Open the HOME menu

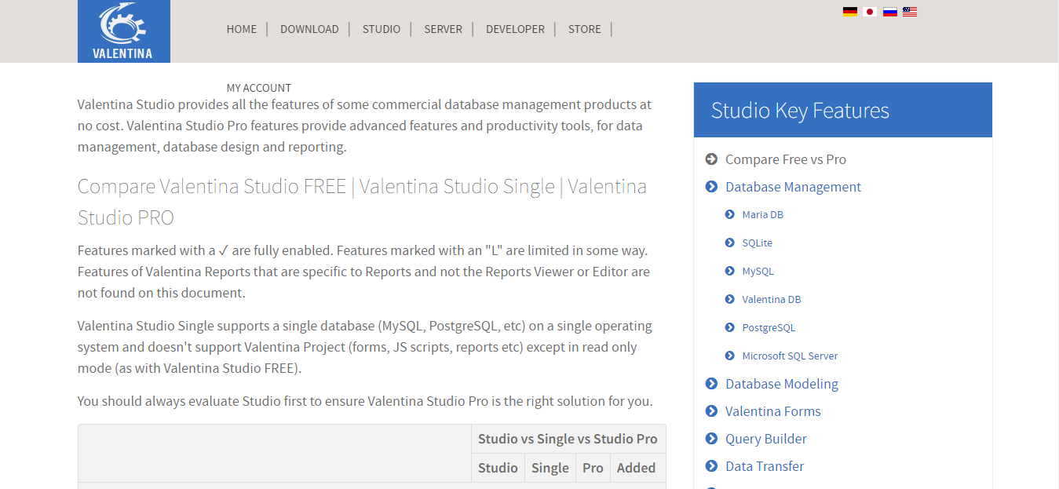click(x=242, y=29)
